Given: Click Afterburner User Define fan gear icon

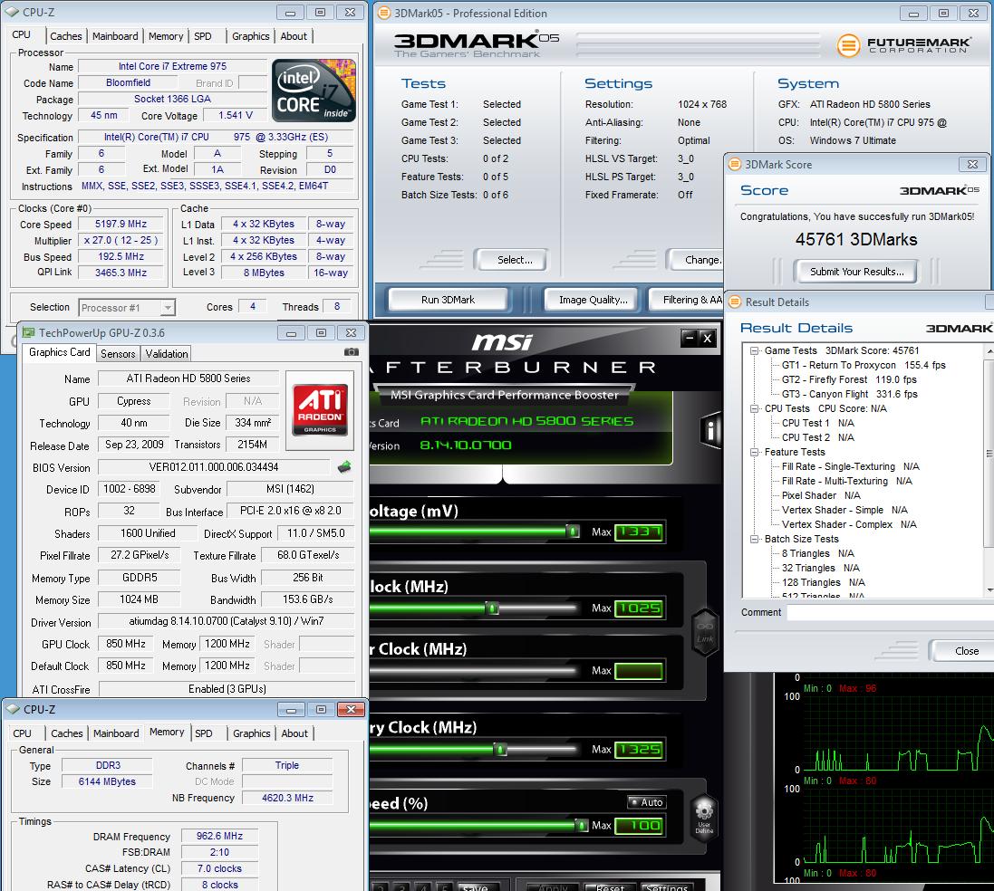Looking at the screenshot, I should (704, 819).
